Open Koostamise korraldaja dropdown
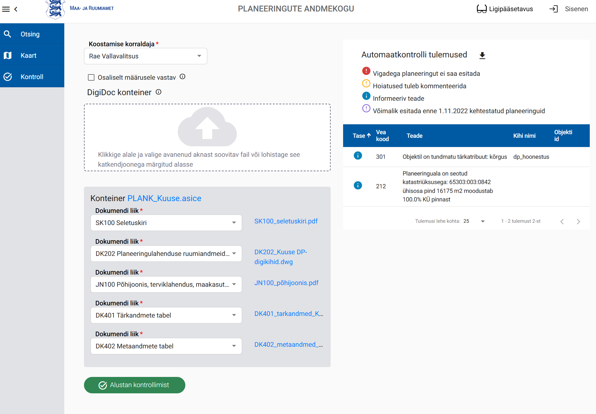The width and height of the screenshot is (596, 414). point(145,56)
